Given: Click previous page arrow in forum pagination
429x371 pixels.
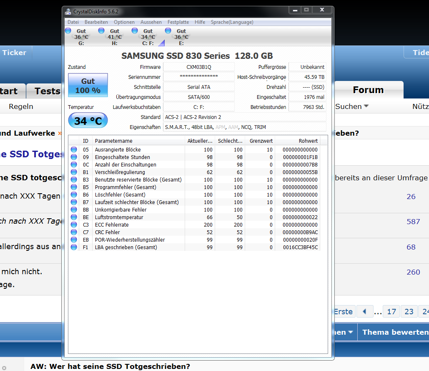Looking at the screenshot, I should pos(364,312).
